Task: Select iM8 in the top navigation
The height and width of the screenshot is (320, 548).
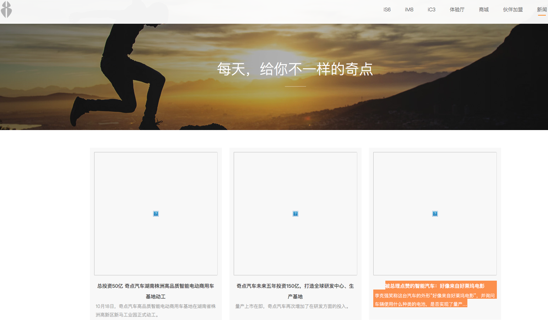Action: coord(409,10)
